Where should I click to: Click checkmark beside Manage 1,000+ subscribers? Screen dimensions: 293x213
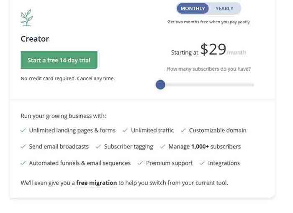tap(162, 147)
